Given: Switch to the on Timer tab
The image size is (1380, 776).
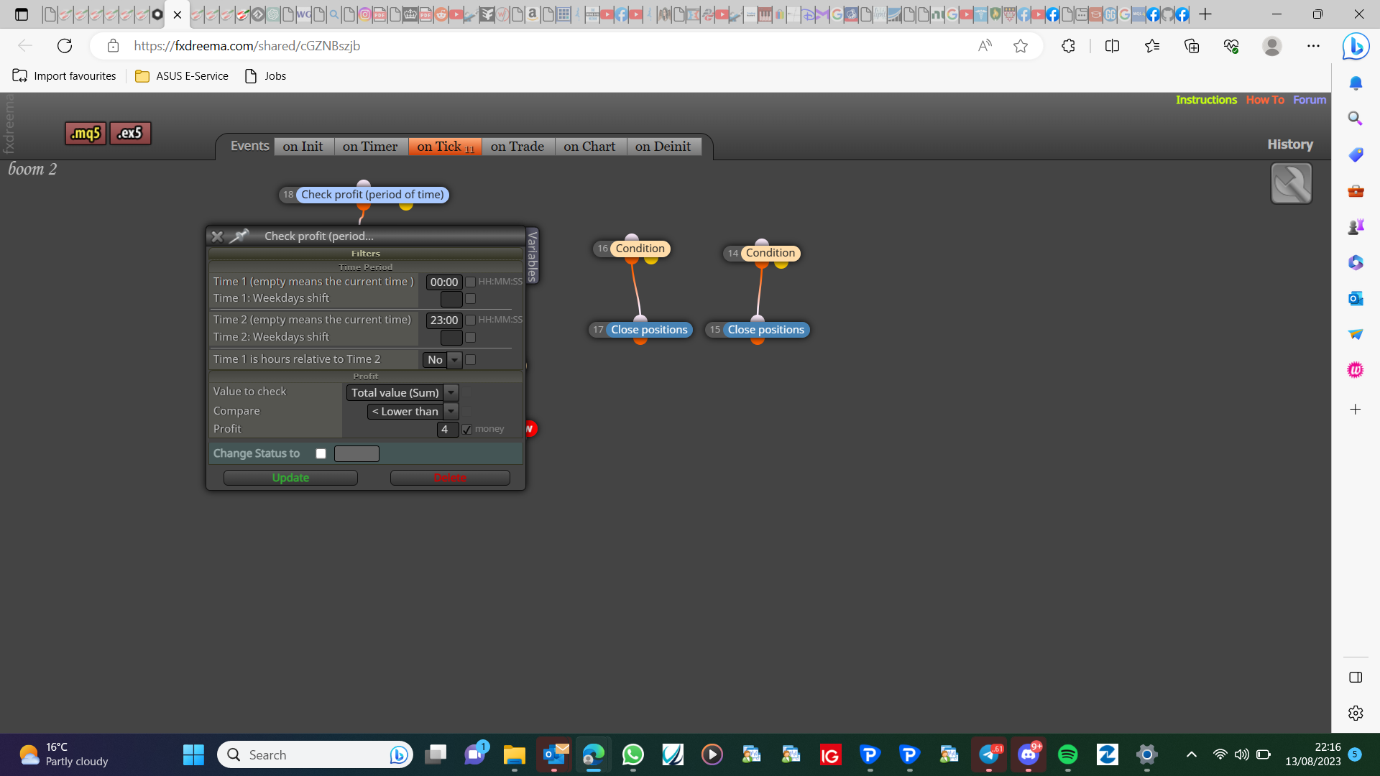Looking at the screenshot, I should click(369, 147).
